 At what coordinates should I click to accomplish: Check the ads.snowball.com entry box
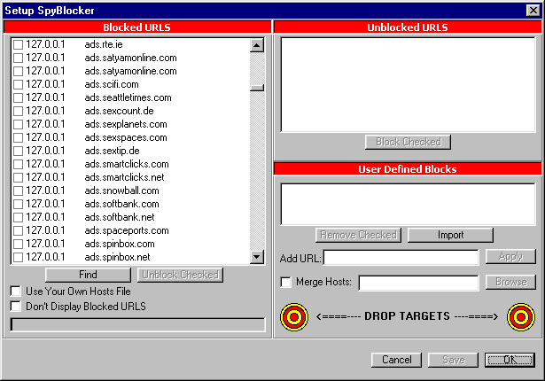[18, 190]
